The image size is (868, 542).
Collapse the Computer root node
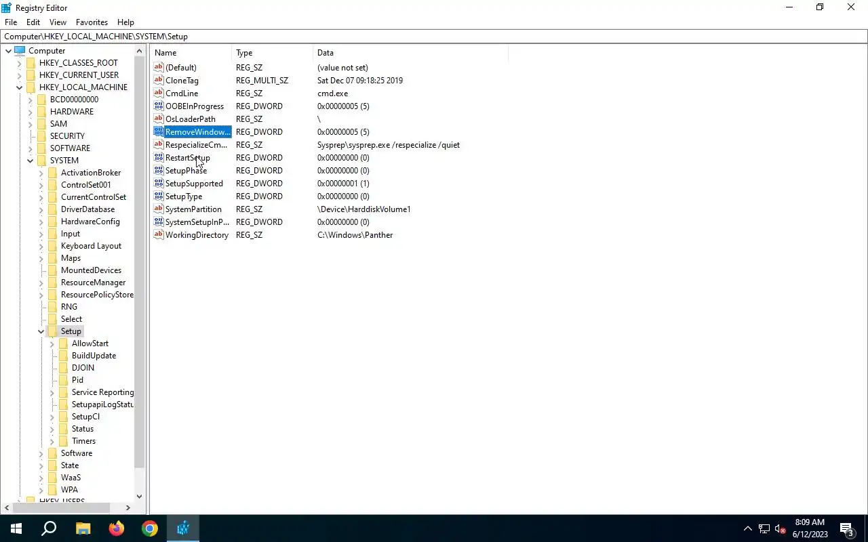pyautogui.click(x=8, y=51)
